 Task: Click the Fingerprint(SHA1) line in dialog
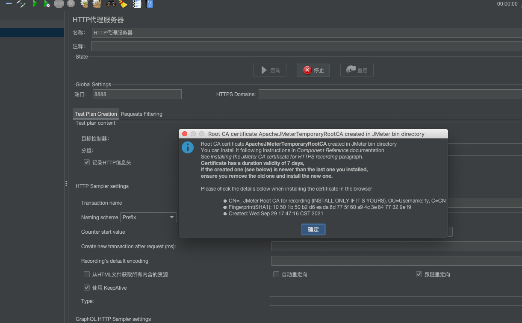[x=320, y=207]
